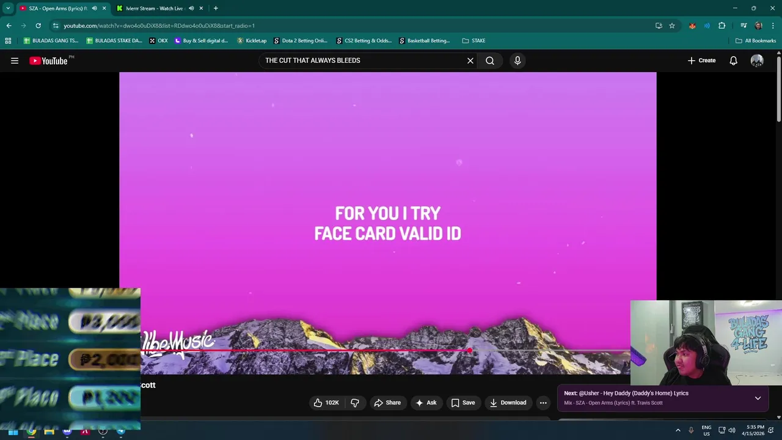Switch to the Ivierrr Stream tab
Screen dimensions: 782x440
[x=155, y=9]
